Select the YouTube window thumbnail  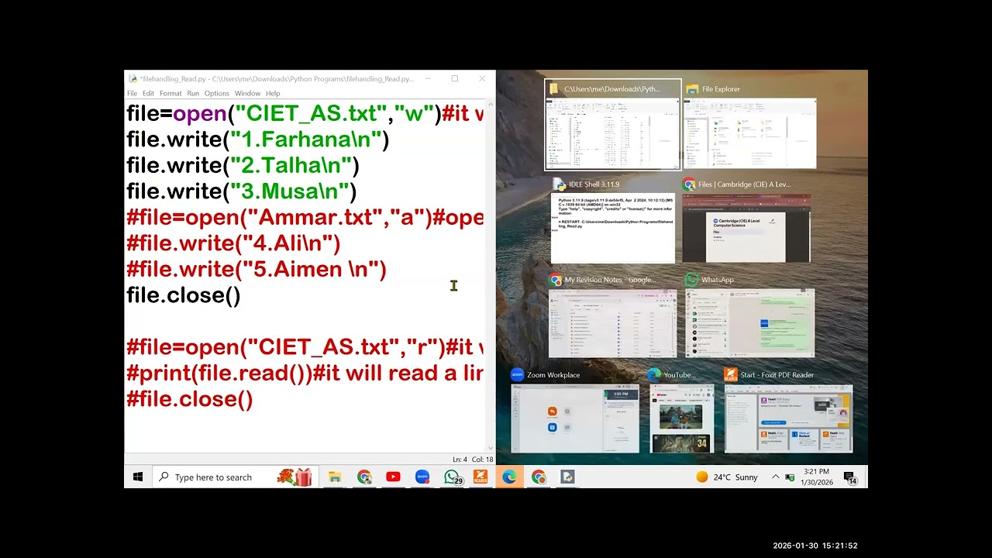682,418
